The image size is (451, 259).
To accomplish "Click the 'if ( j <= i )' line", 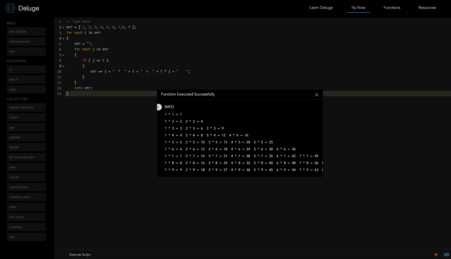I will click(x=95, y=60).
